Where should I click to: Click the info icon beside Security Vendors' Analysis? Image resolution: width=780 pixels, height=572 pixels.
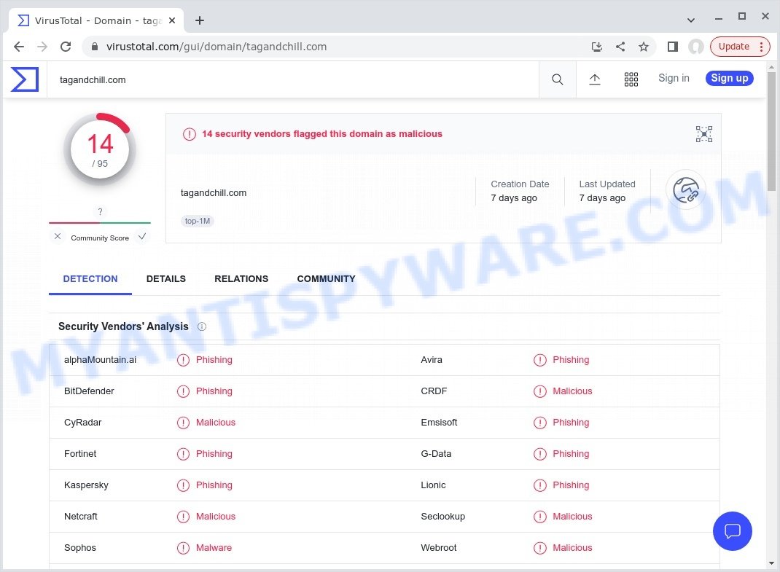[x=202, y=326]
